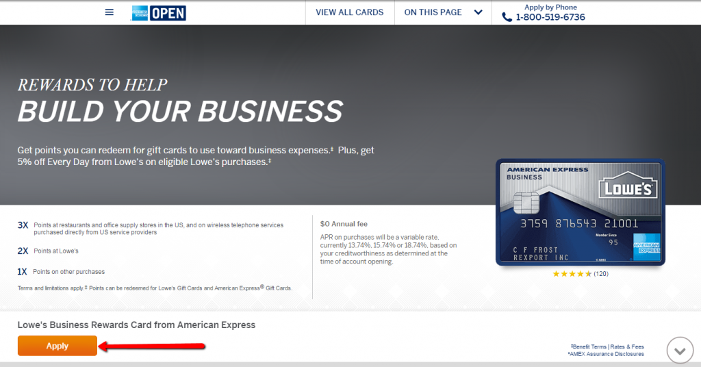Click the 1X Points on other purchases line
Image resolution: width=701 pixels, height=367 pixels.
pyautogui.click(x=61, y=271)
